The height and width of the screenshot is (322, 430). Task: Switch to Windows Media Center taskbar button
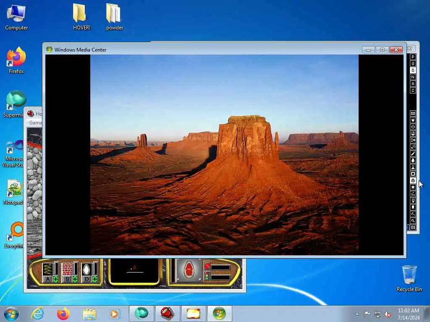pos(219,314)
